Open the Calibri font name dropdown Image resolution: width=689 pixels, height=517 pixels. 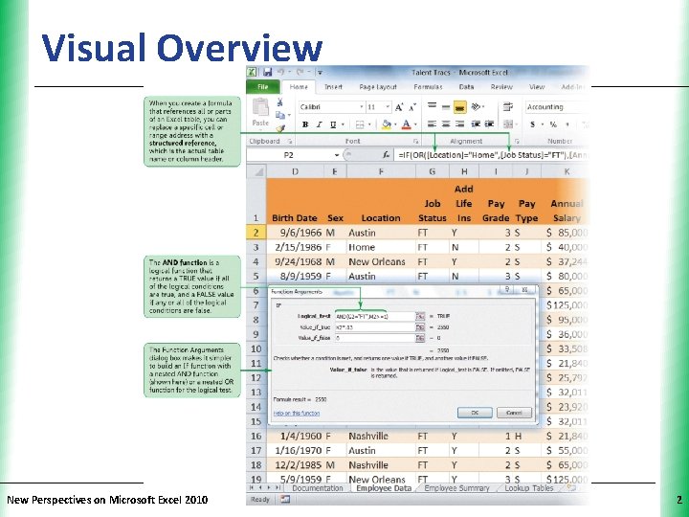[x=362, y=107]
